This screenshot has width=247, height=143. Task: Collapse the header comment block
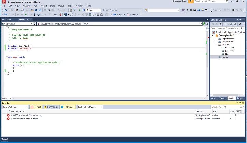tap(7, 27)
